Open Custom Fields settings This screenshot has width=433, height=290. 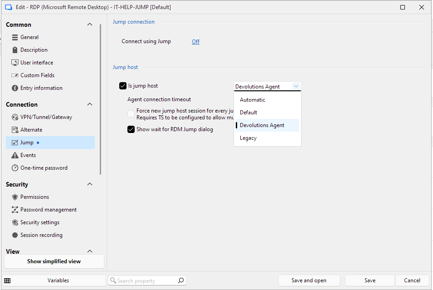coord(14,75)
